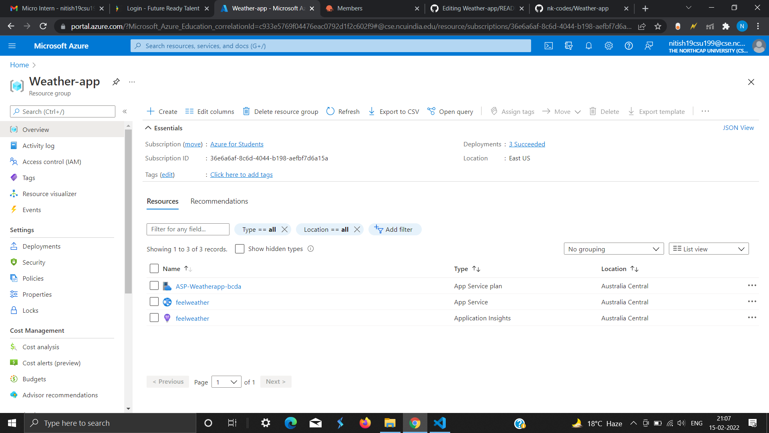Open portal settings gear icon
769x433 pixels.
608,46
